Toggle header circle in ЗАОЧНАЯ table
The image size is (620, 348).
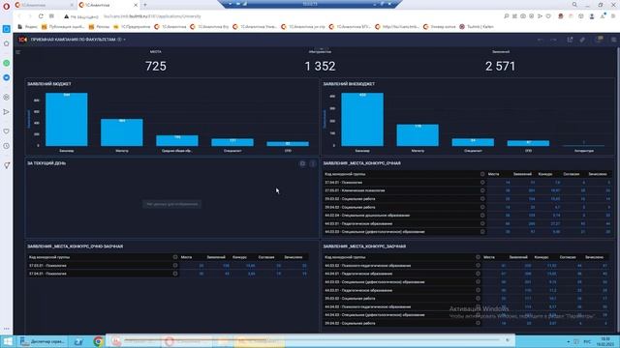coord(478,257)
